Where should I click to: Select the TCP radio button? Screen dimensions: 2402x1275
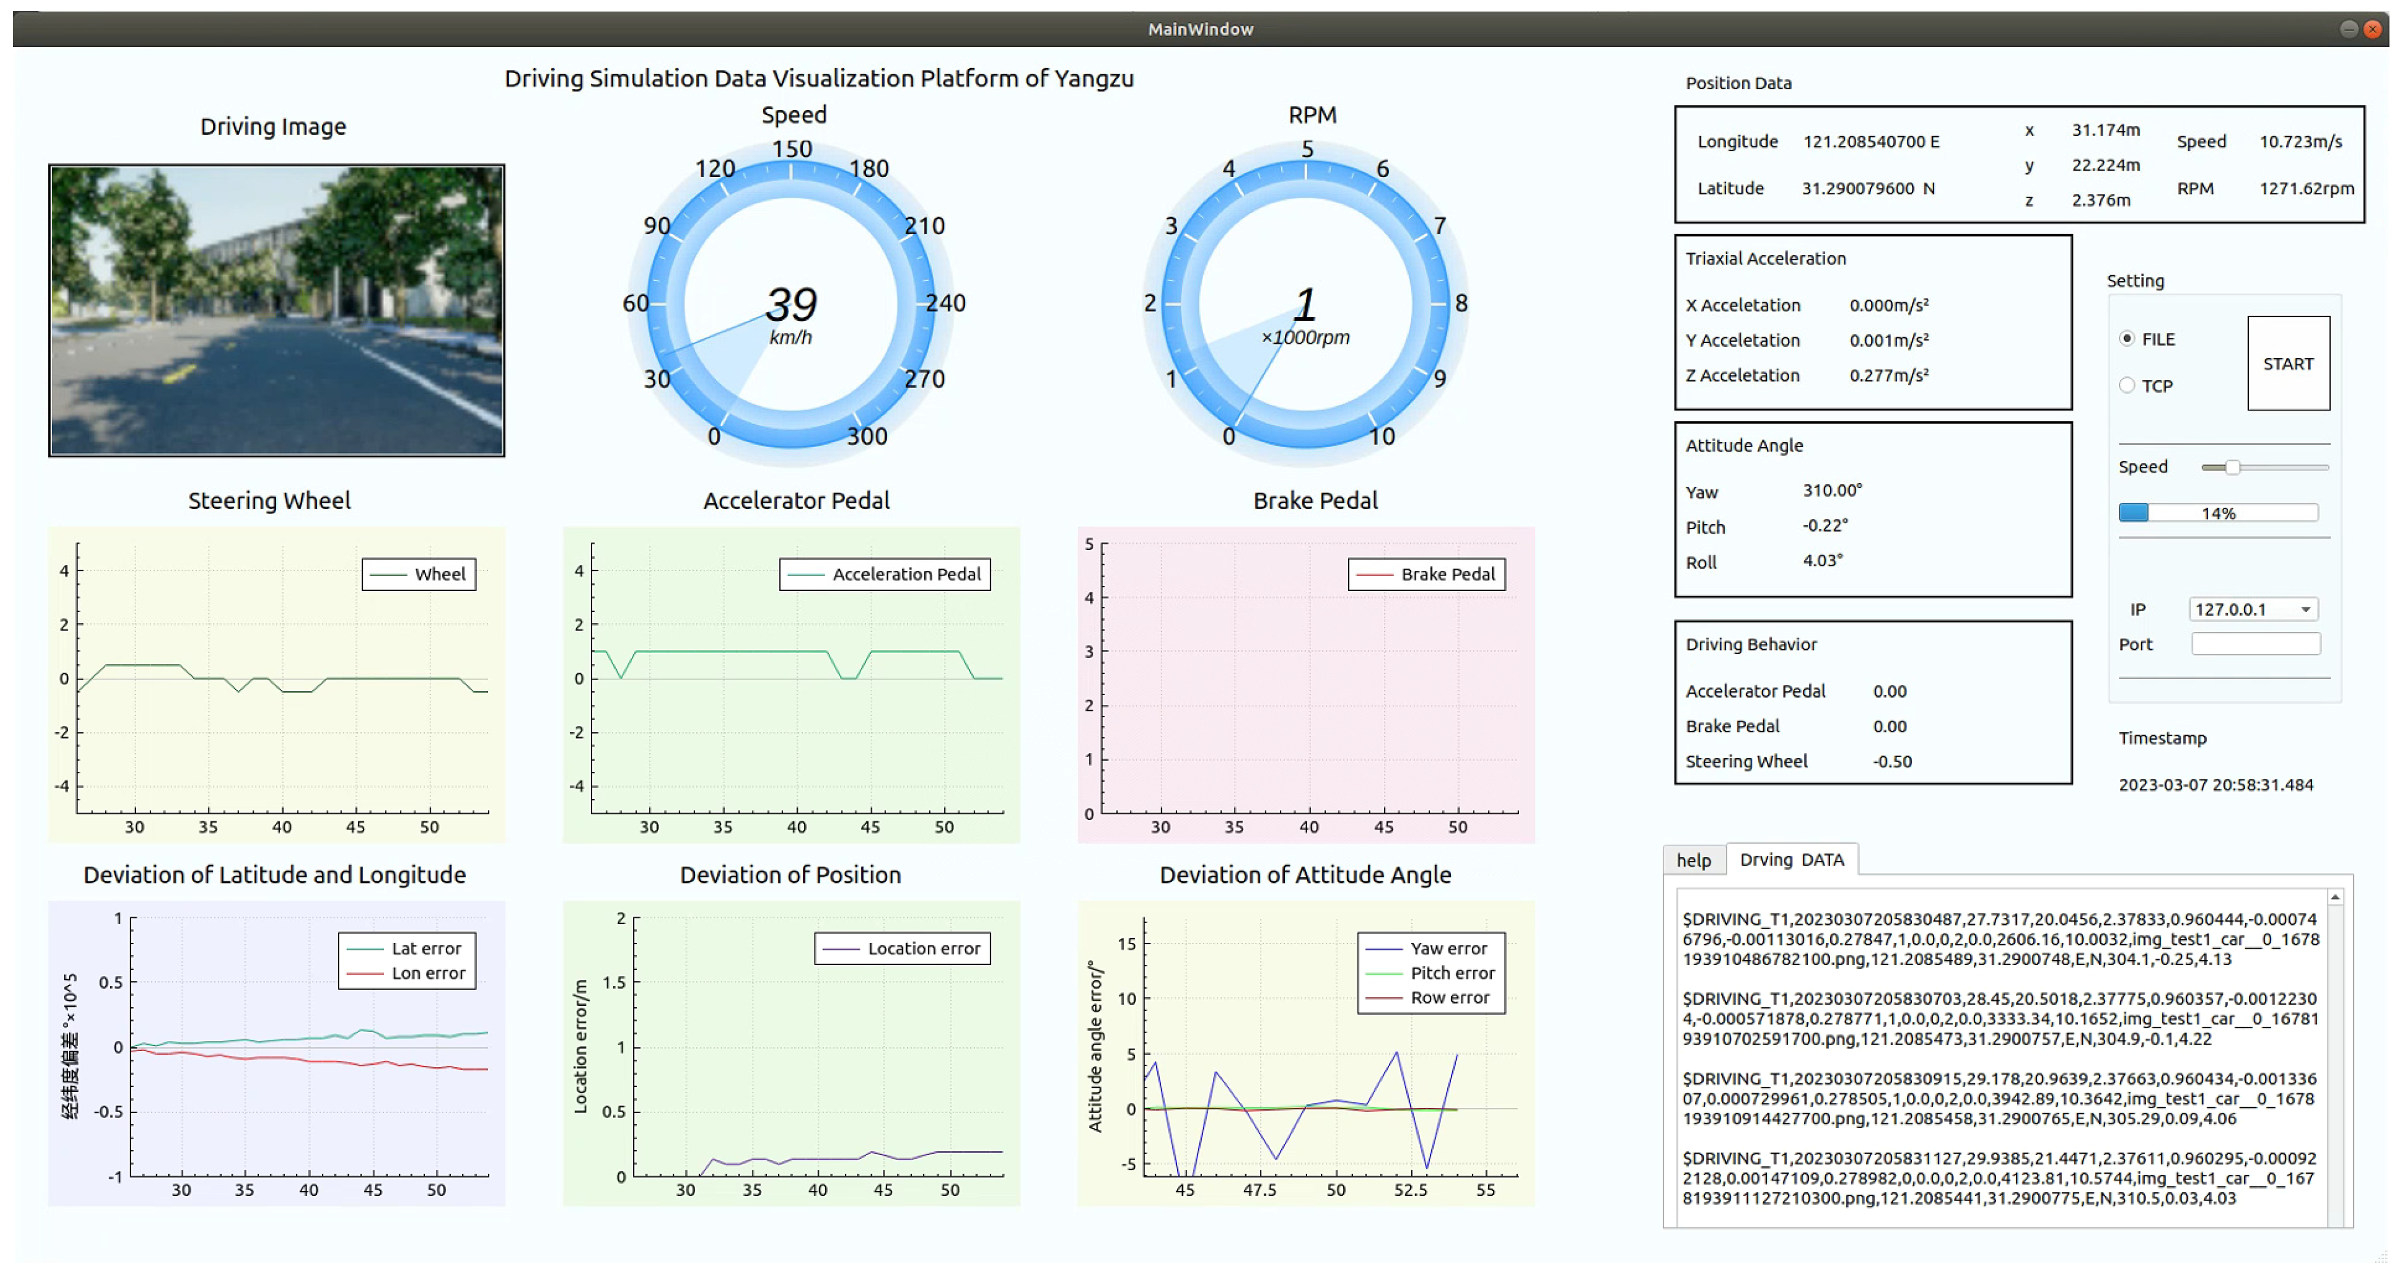(2127, 385)
